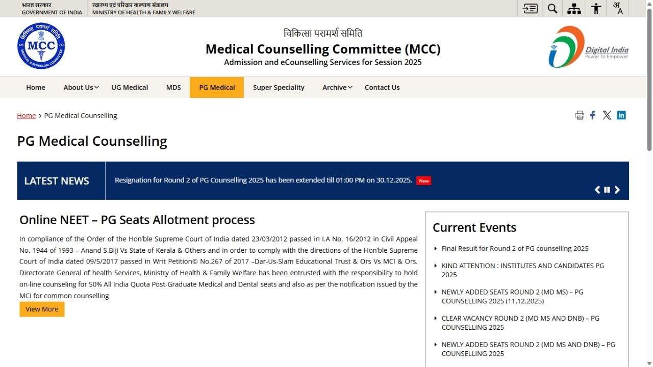Pause the Latest News ticker
Viewport: 653px width, 367px height.
point(607,189)
